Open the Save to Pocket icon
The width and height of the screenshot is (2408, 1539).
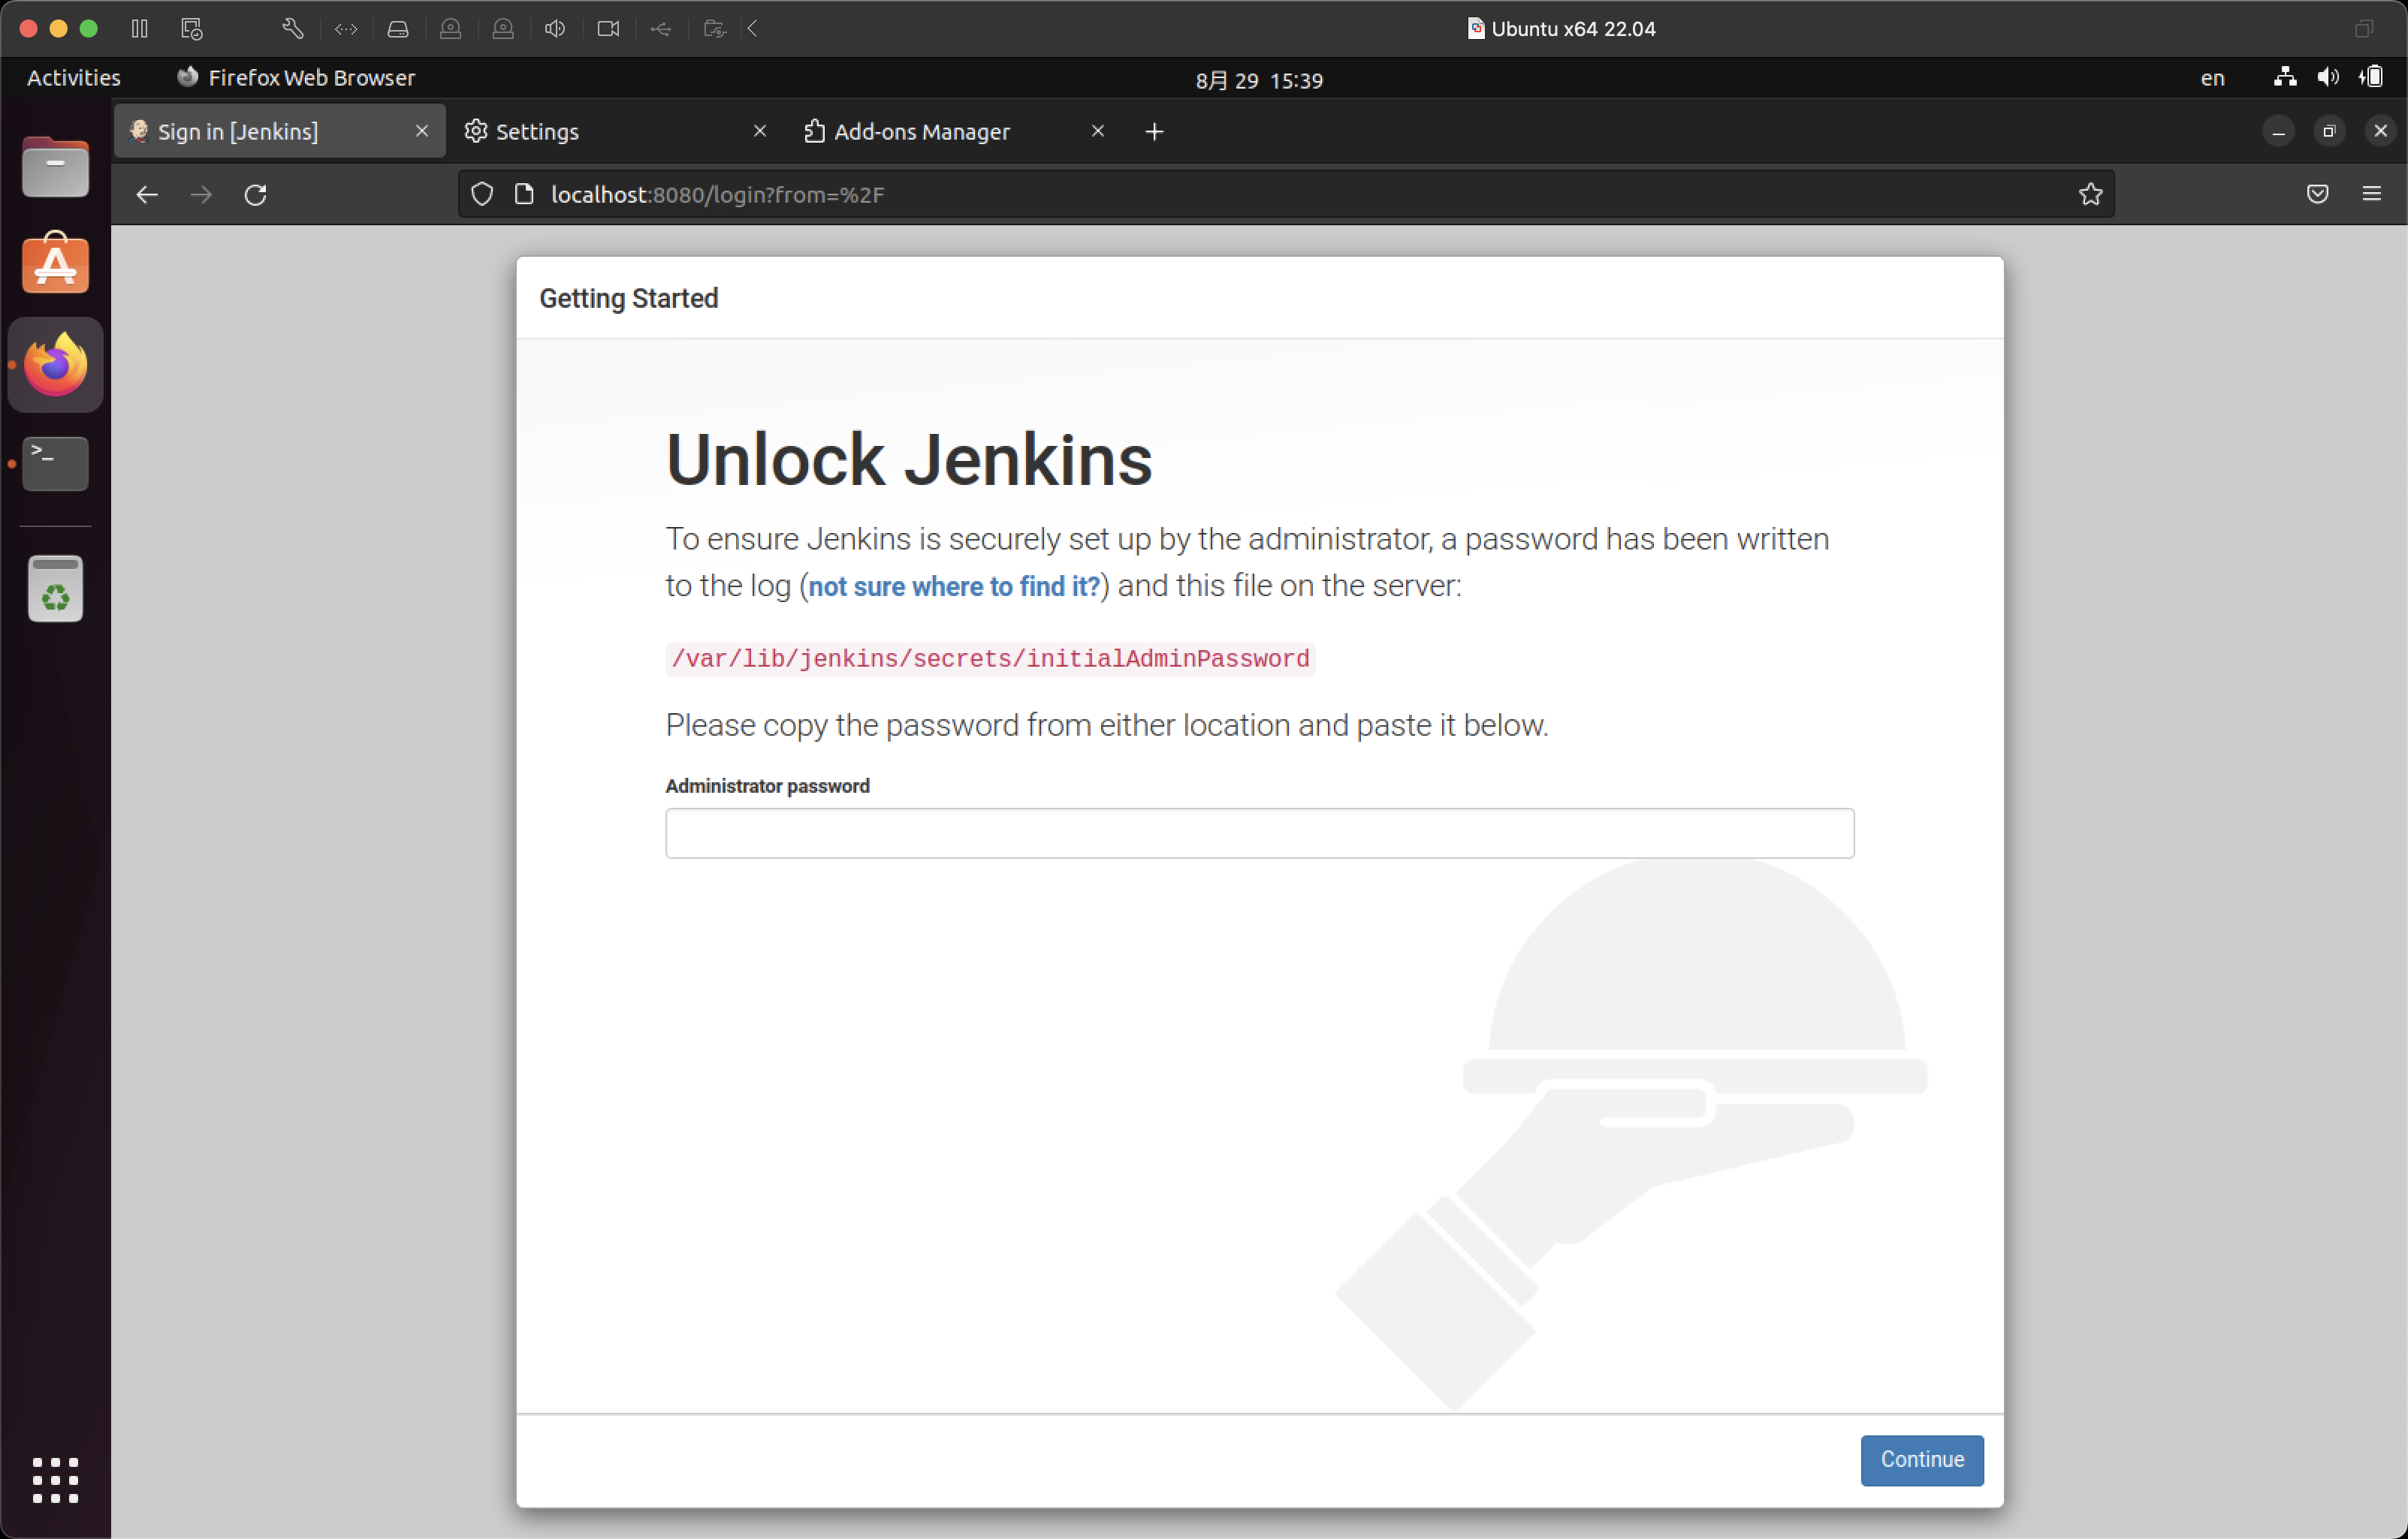tap(2318, 194)
